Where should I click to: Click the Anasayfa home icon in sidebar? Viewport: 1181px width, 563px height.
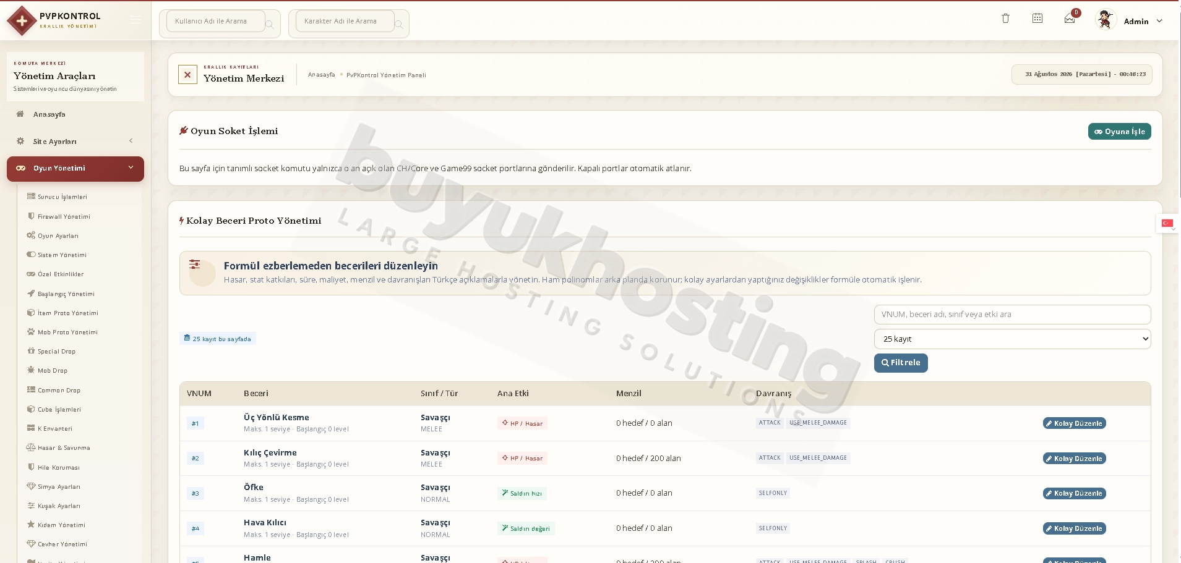point(20,114)
